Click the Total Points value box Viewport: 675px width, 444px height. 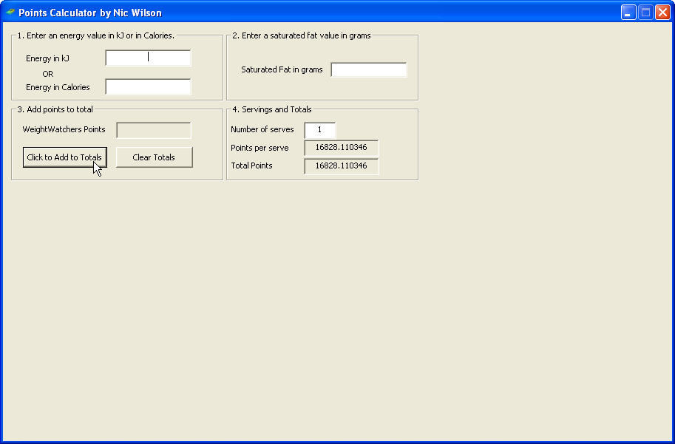[x=341, y=165]
